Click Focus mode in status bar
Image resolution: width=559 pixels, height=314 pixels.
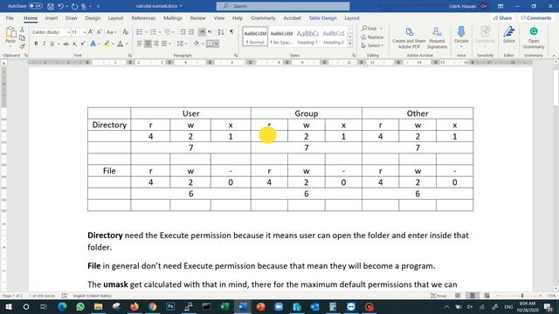point(438,296)
